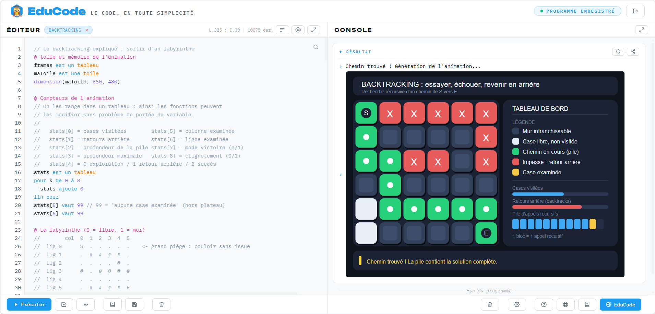The image size is (655, 314).
Task: Click the 'L.325 : C.30' cursor position indicator
Action: tap(224, 30)
